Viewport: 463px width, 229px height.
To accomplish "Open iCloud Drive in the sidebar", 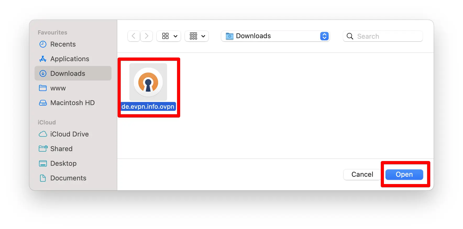I will pos(73,134).
